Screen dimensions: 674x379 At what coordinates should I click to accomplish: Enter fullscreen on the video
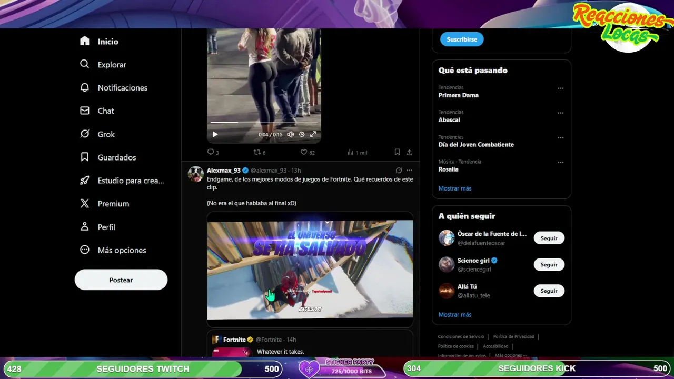click(x=313, y=134)
